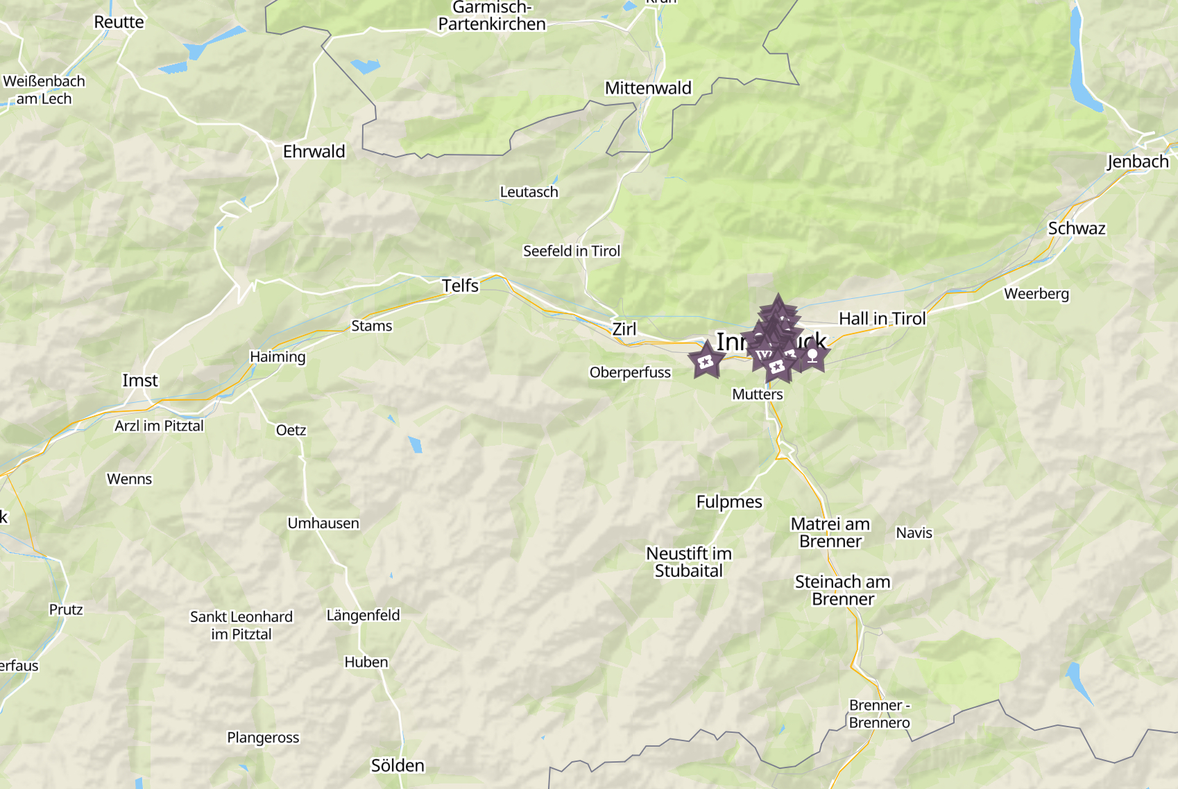The width and height of the screenshot is (1178, 789).
Task: Click the Mittenwald map label
Action: click(648, 88)
